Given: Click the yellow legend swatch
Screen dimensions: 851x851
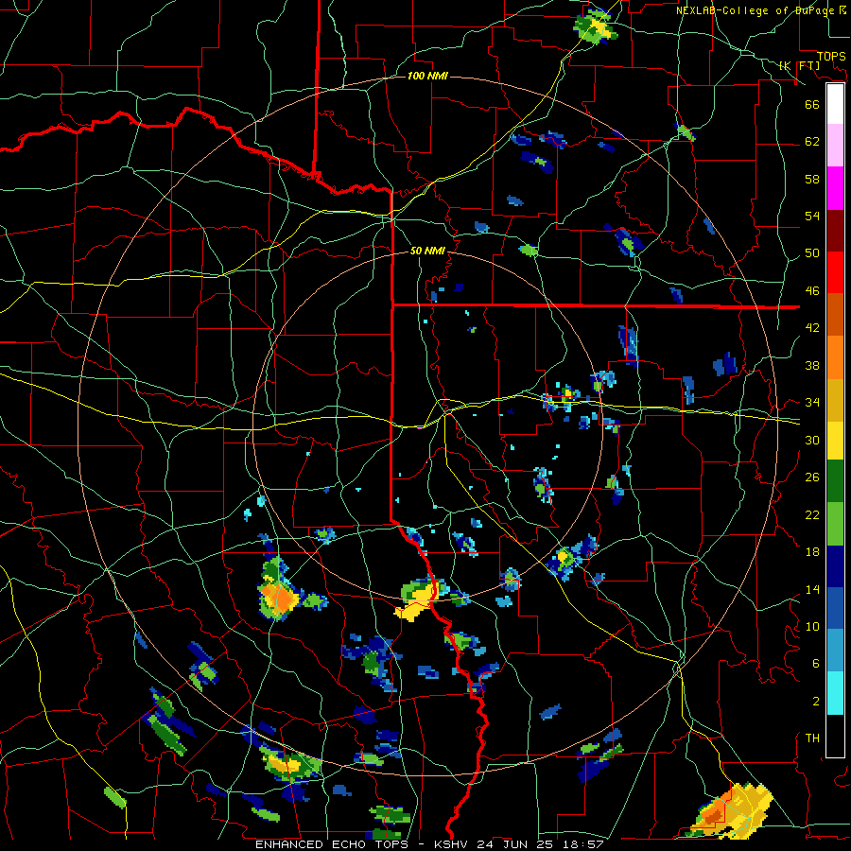Looking at the screenshot, I should (x=835, y=440).
